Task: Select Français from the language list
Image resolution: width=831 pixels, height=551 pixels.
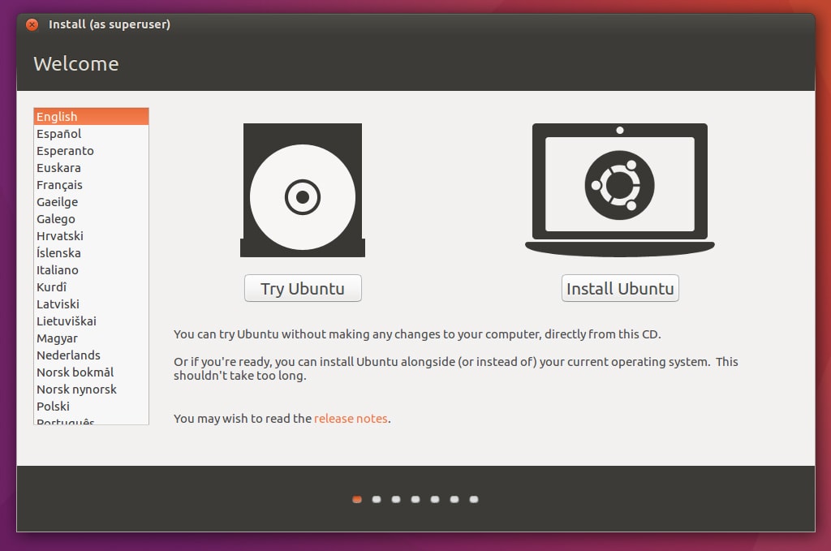Action: point(60,184)
